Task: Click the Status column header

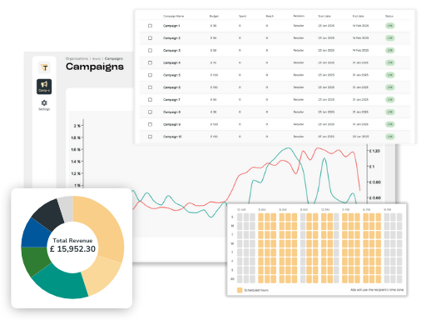Action: (x=389, y=16)
